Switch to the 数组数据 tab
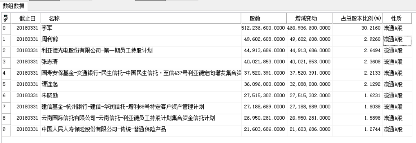The width and height of the screenshot is (416, 143). [x=13, y=6]
